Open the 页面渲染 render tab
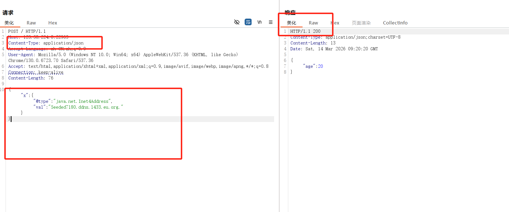 point(361,23)
